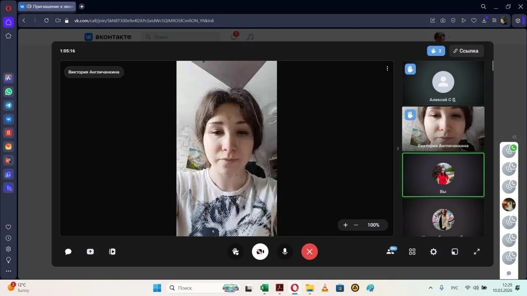
Task: Collapse the participants side panel chevron
Action: (x=398, y=148)
